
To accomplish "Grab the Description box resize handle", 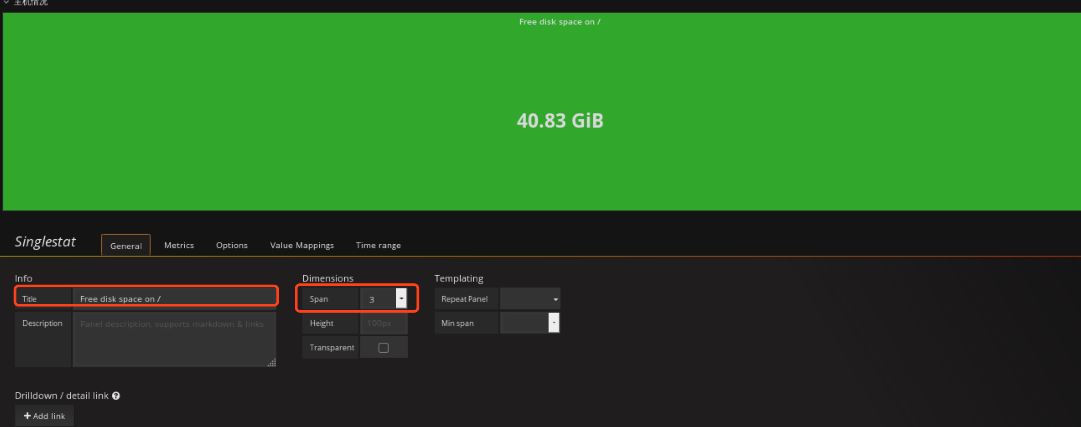I will (272, 363).
